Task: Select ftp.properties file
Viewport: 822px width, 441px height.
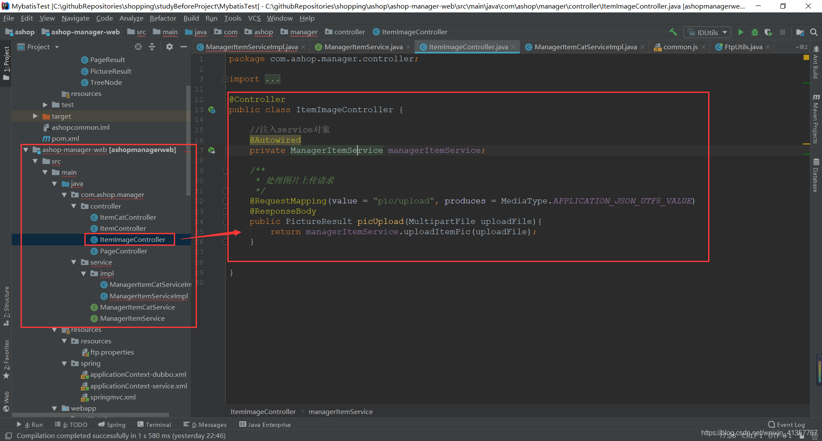Action: 112,352
